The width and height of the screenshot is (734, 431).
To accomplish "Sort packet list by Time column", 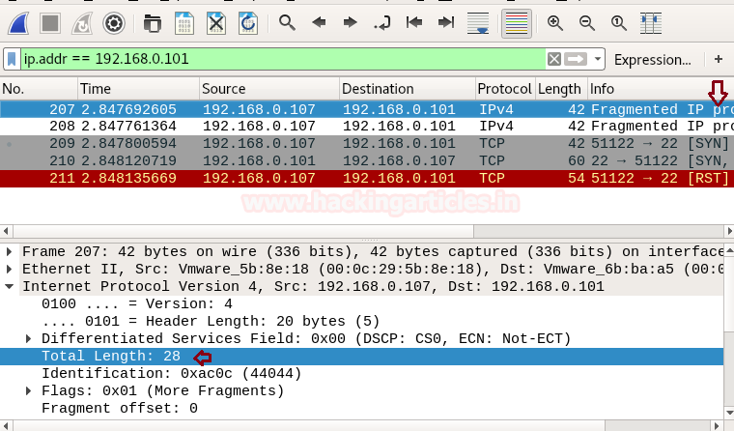I will click(138, 89).
